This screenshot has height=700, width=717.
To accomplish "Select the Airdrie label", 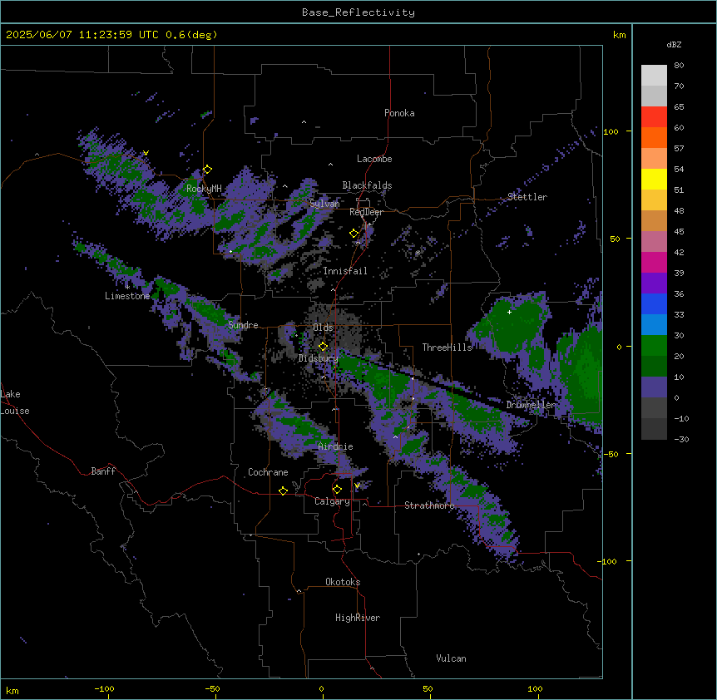I will pos(335,446).
